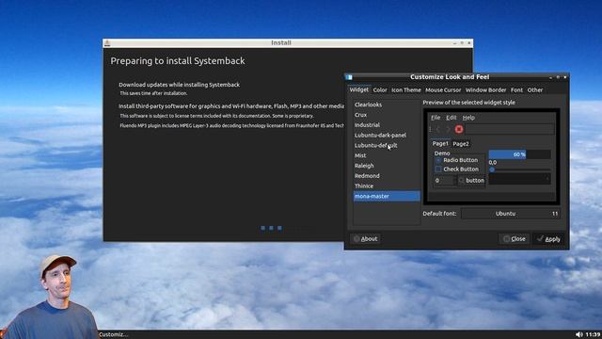Select the Industrial widget theme
Screen dimensions: 602x339
tap(387, 125)
